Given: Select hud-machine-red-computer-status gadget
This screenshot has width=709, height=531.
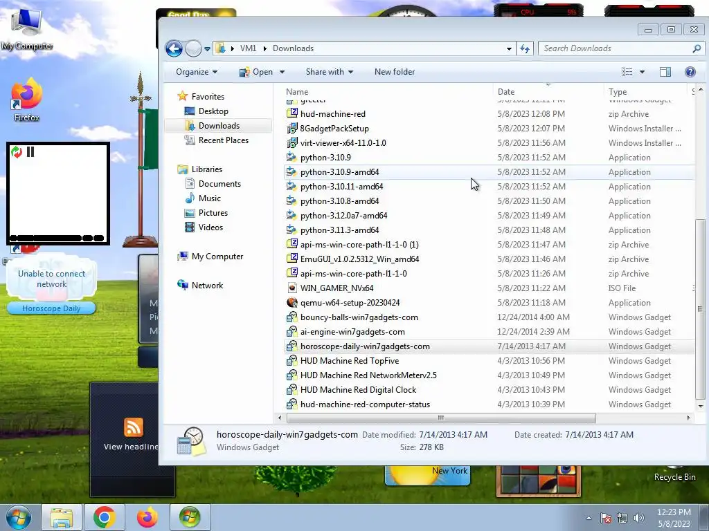Looking at the screenshot, I should [489, 404].
